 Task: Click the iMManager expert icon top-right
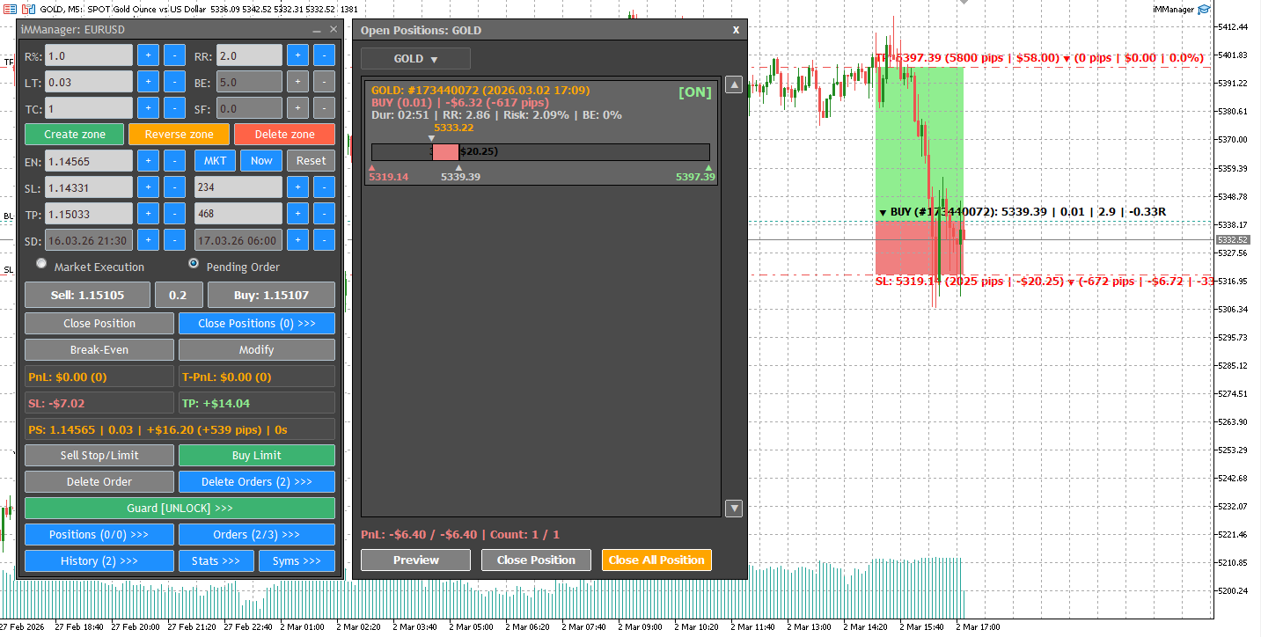pyautogui.click(x=1205, y=10)
